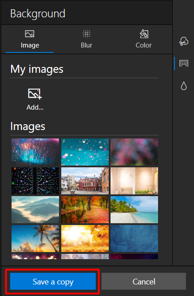
Task: Click the Add image icon under My images
Action: [x=35, y=94]
